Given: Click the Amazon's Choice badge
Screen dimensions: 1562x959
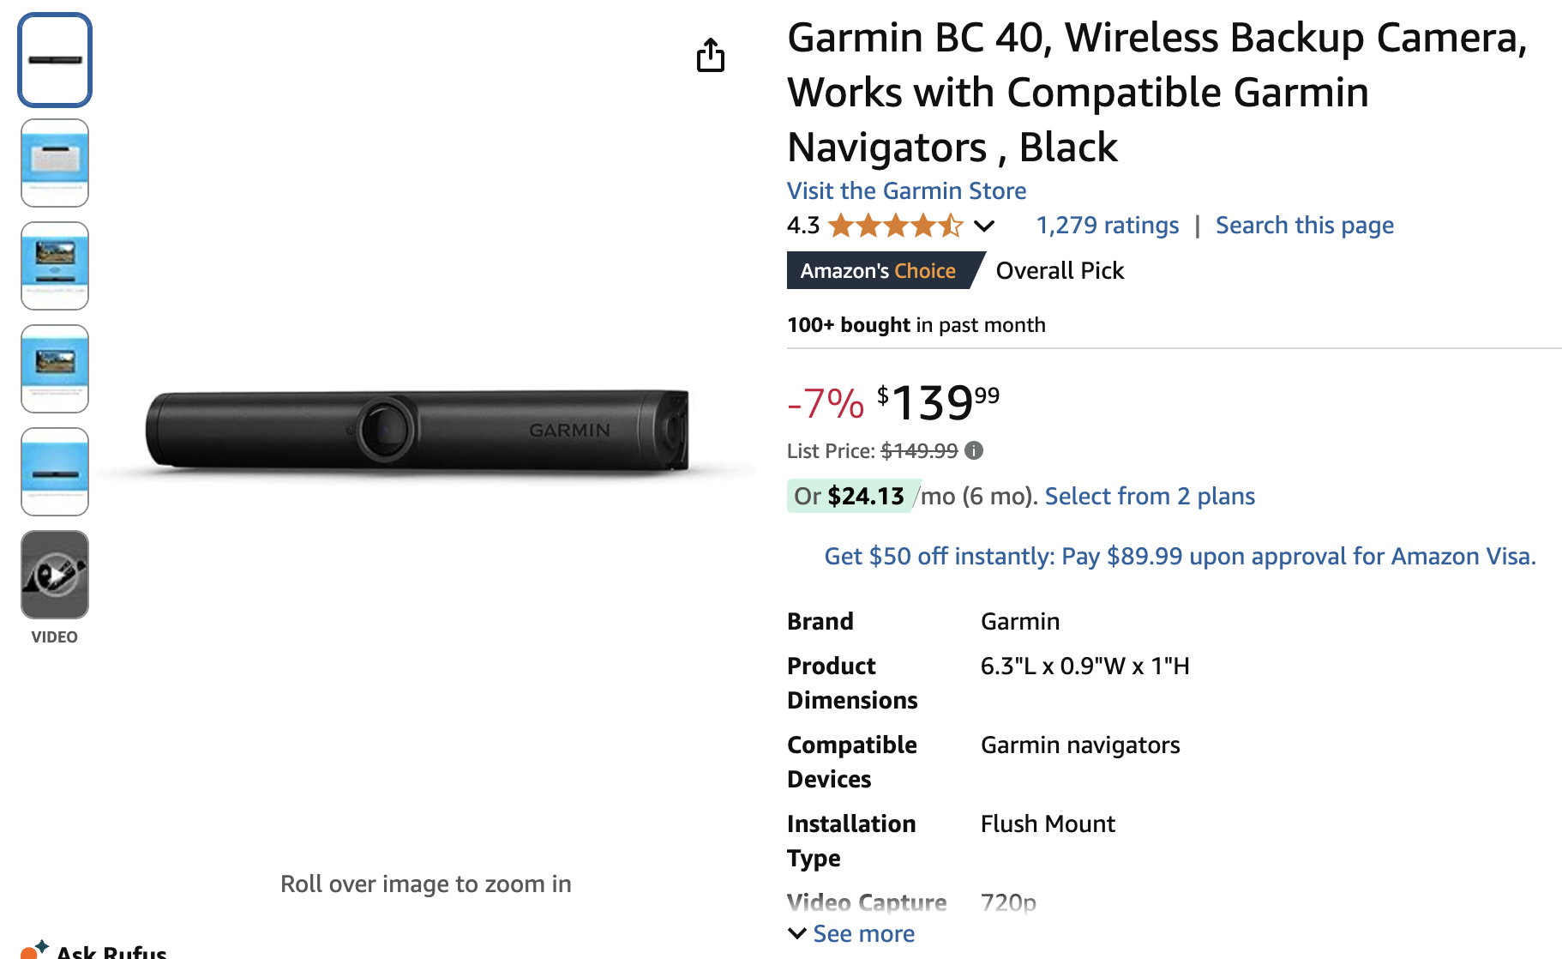Looking at the screenshot, I should (878, 271).
